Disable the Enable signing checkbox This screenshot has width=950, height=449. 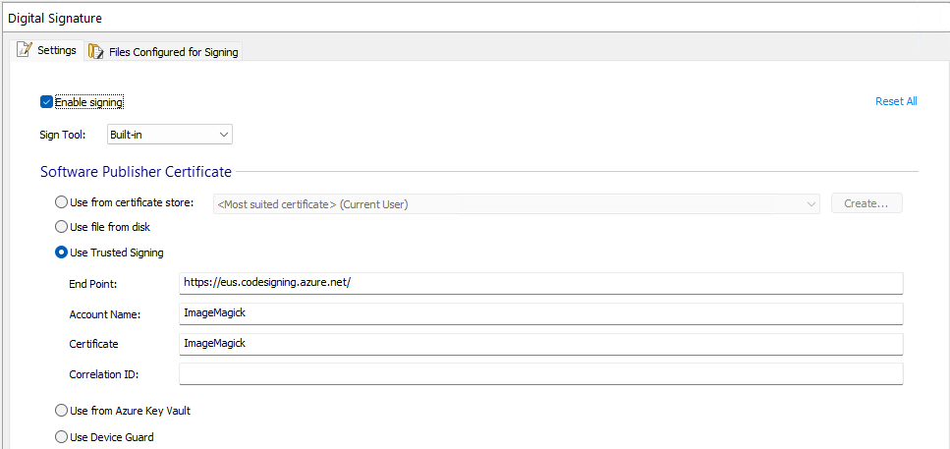tap(46, 102)
